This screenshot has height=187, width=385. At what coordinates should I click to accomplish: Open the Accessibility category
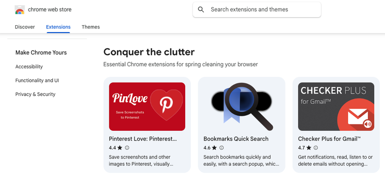coord(29,67)
